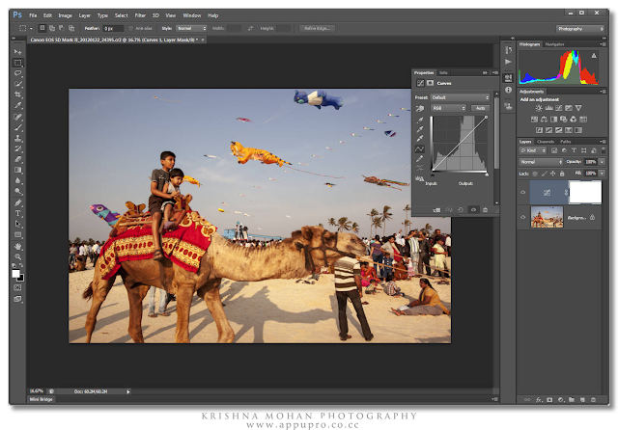Screen dimensions: 618x430
Task: Open the Filter menu
Action: click(140, 15)
